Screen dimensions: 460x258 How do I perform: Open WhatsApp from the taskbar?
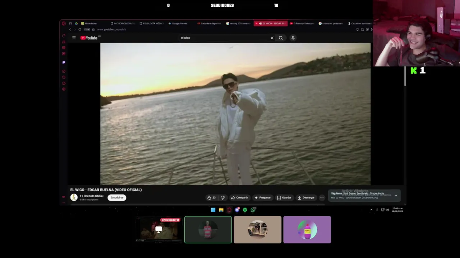[x=253, y=210]
